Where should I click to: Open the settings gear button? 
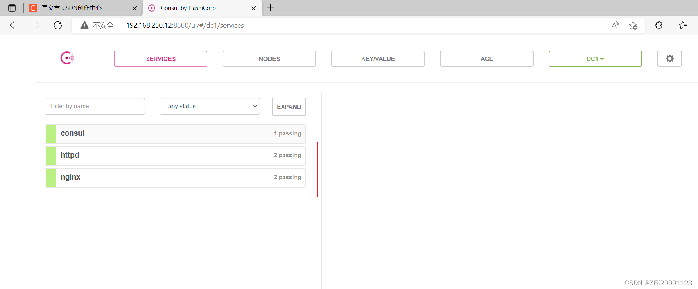[x=669, y=59]
